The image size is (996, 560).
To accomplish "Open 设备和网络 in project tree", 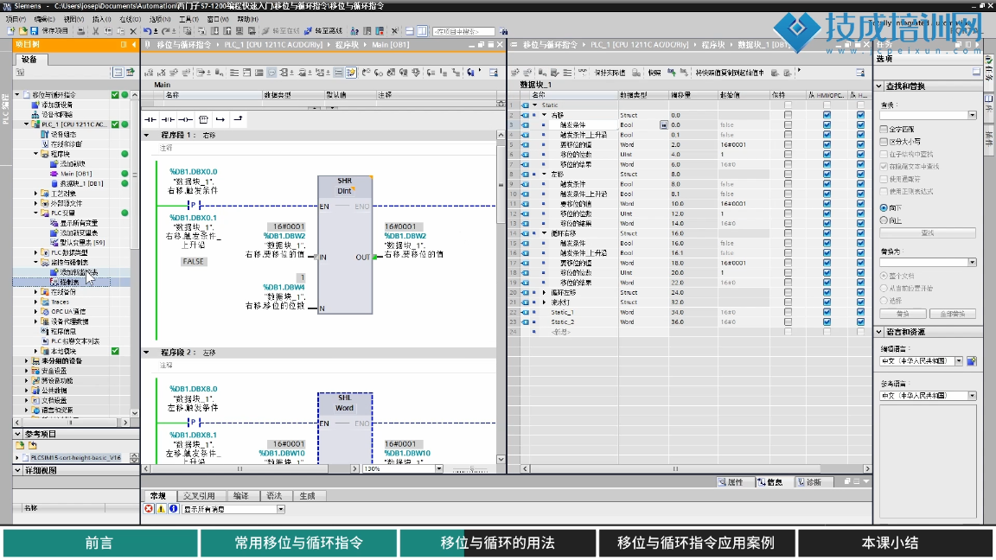I will coord(57,114).
